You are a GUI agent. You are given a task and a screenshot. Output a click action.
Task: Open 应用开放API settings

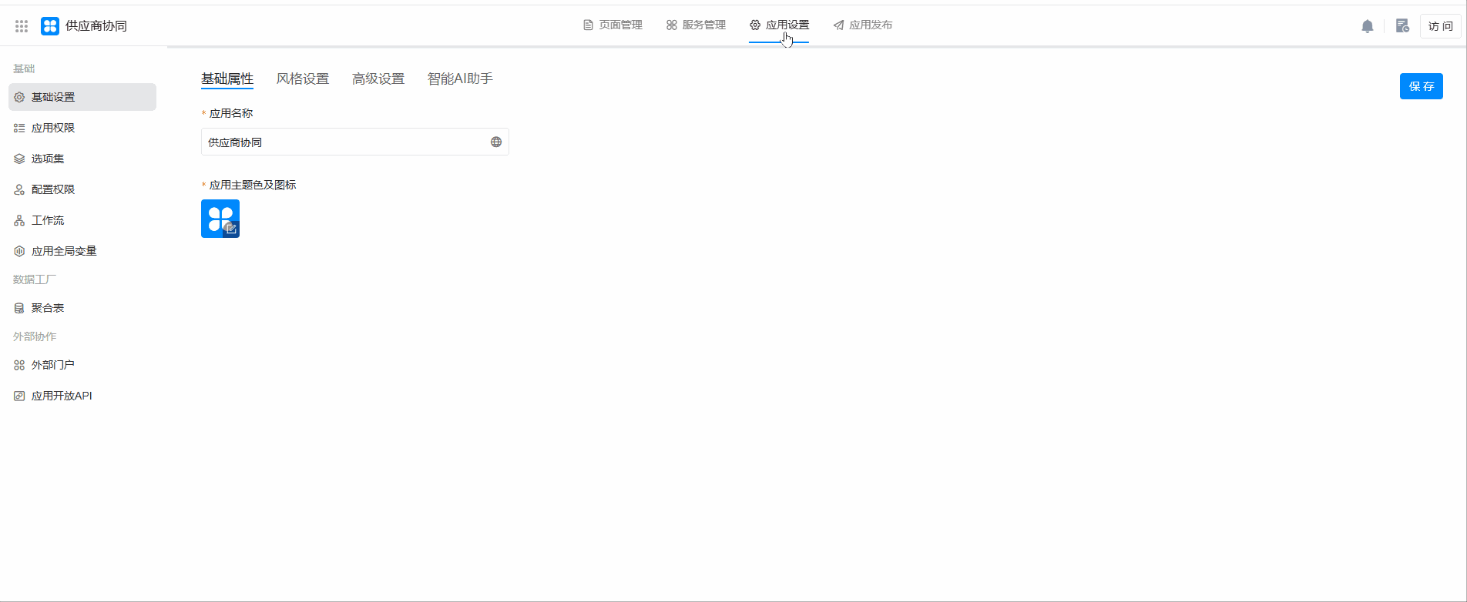click(62, 396)
